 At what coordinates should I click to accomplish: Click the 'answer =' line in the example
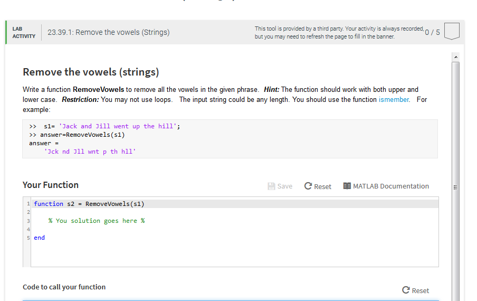(44, 143)
